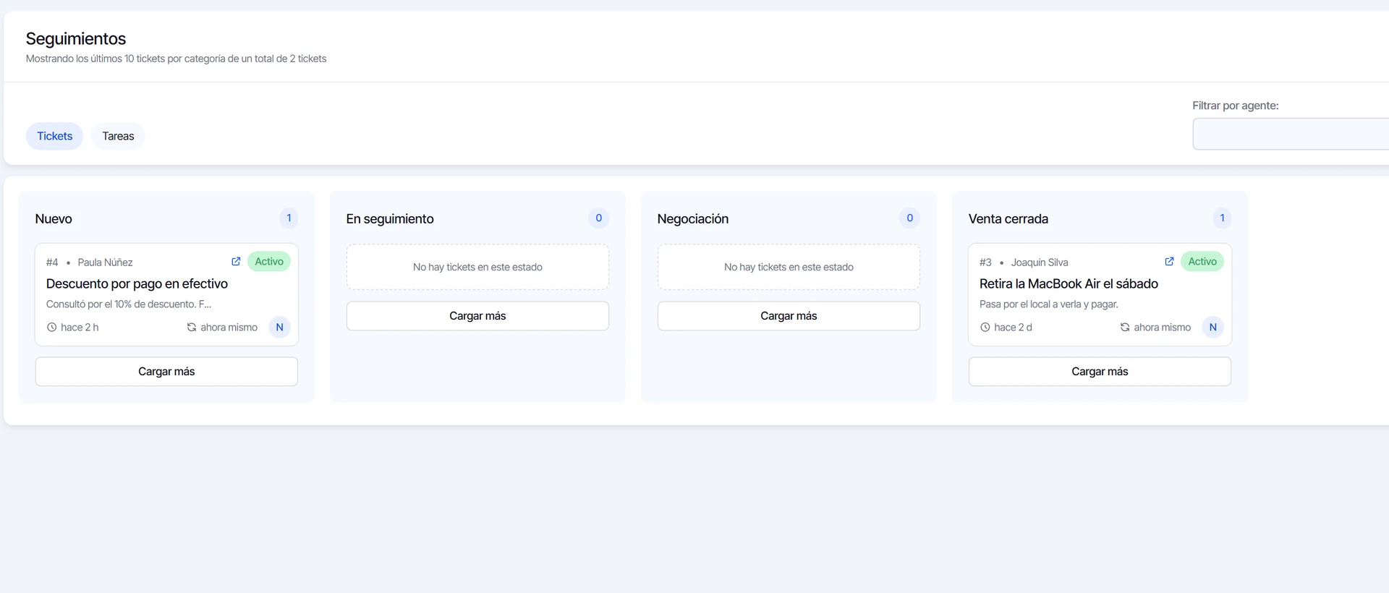Click the "Filtrar por agente:" label

pos(1236,106)
